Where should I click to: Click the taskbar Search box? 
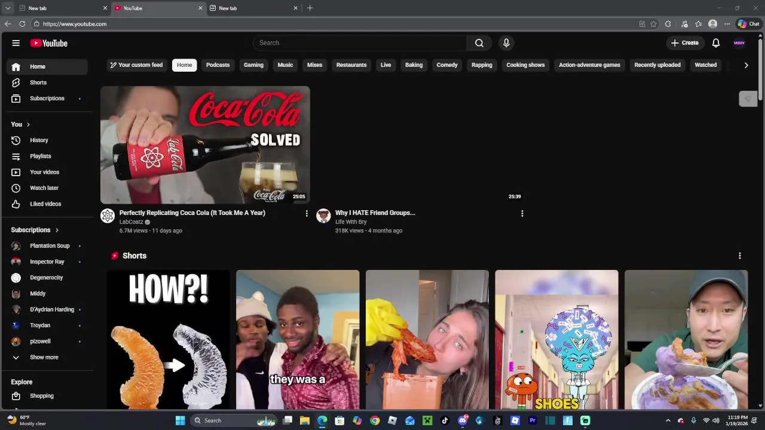(234, 420)
